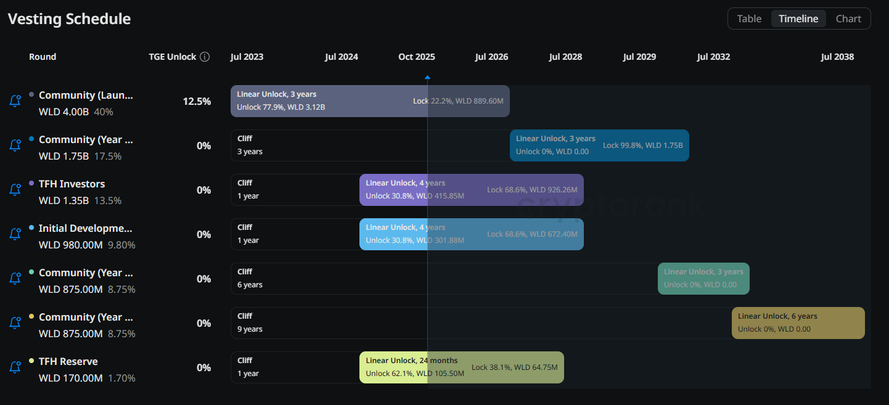889x405 pixels.
Task: Set alert bell for TFH Investors
Action: [x=15, y=190]
